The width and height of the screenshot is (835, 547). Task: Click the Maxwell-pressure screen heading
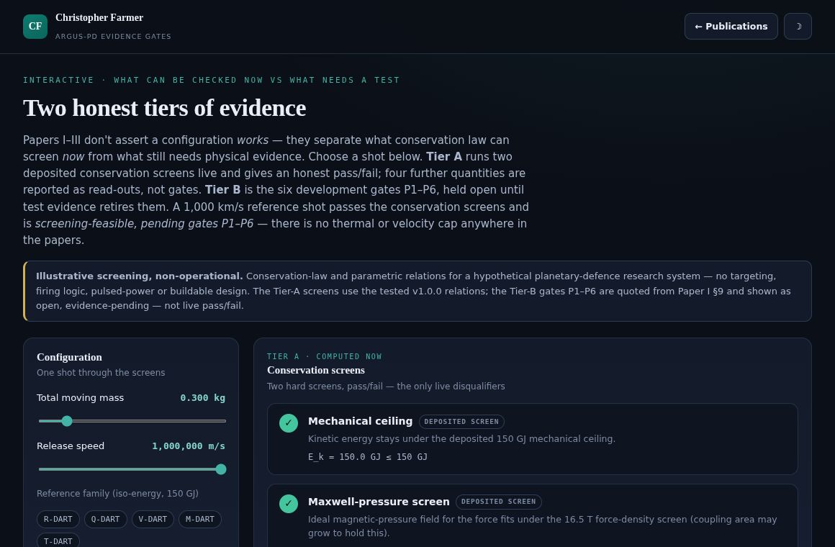pyautogui.click(x=379, y=502)
